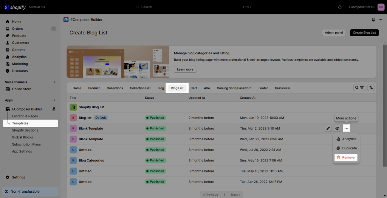
Task: Click the Blog list row B icon
Action: click(x=73, y=118)
